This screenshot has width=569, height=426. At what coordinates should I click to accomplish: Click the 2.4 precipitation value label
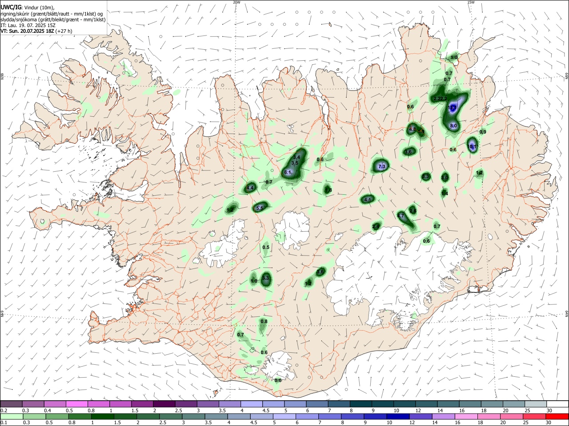(376, 227)
